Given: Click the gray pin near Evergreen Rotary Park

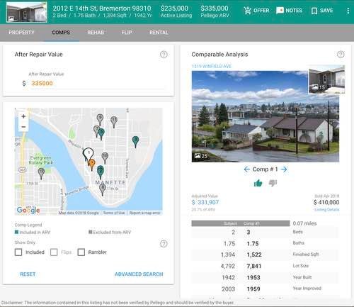Looking at the screenshot, I should coord(41,173).
